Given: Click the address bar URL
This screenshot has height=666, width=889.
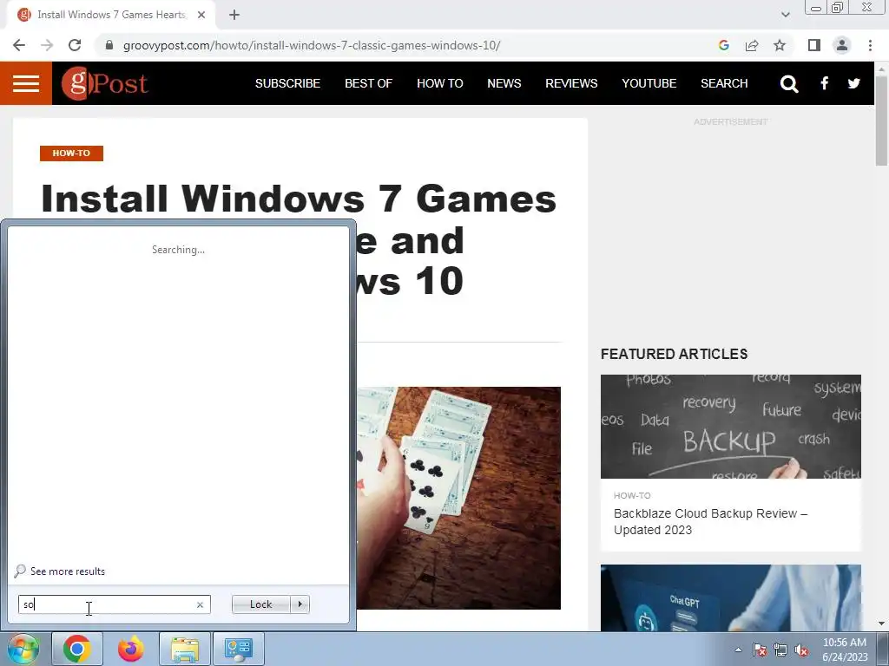Looking at the screenshot, I should pyautogui.click(x=312, y=45).
